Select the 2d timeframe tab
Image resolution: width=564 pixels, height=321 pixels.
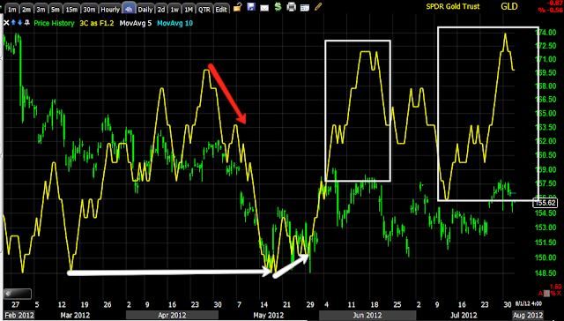point(161,10)
